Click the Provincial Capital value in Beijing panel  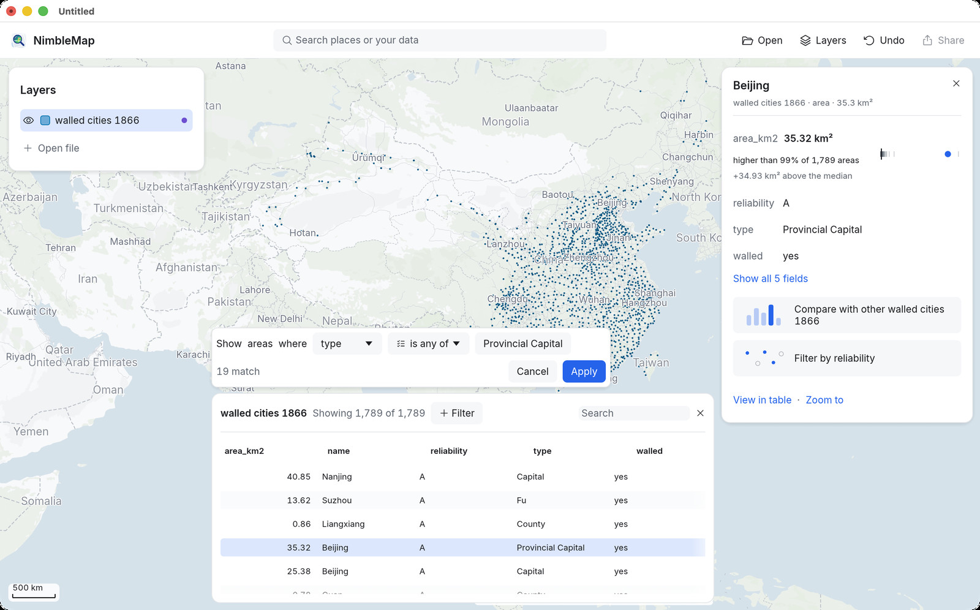pos(822,230)
